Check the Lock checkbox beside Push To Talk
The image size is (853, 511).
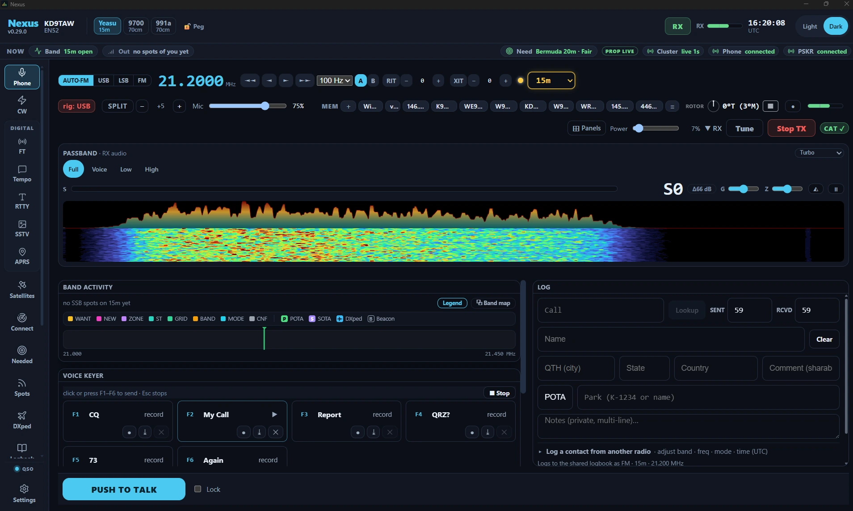click(197, 489)
